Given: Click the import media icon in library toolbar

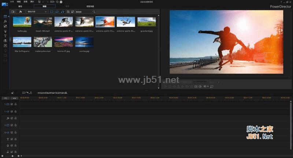Looking at the screenshot, I should [13, 12].
